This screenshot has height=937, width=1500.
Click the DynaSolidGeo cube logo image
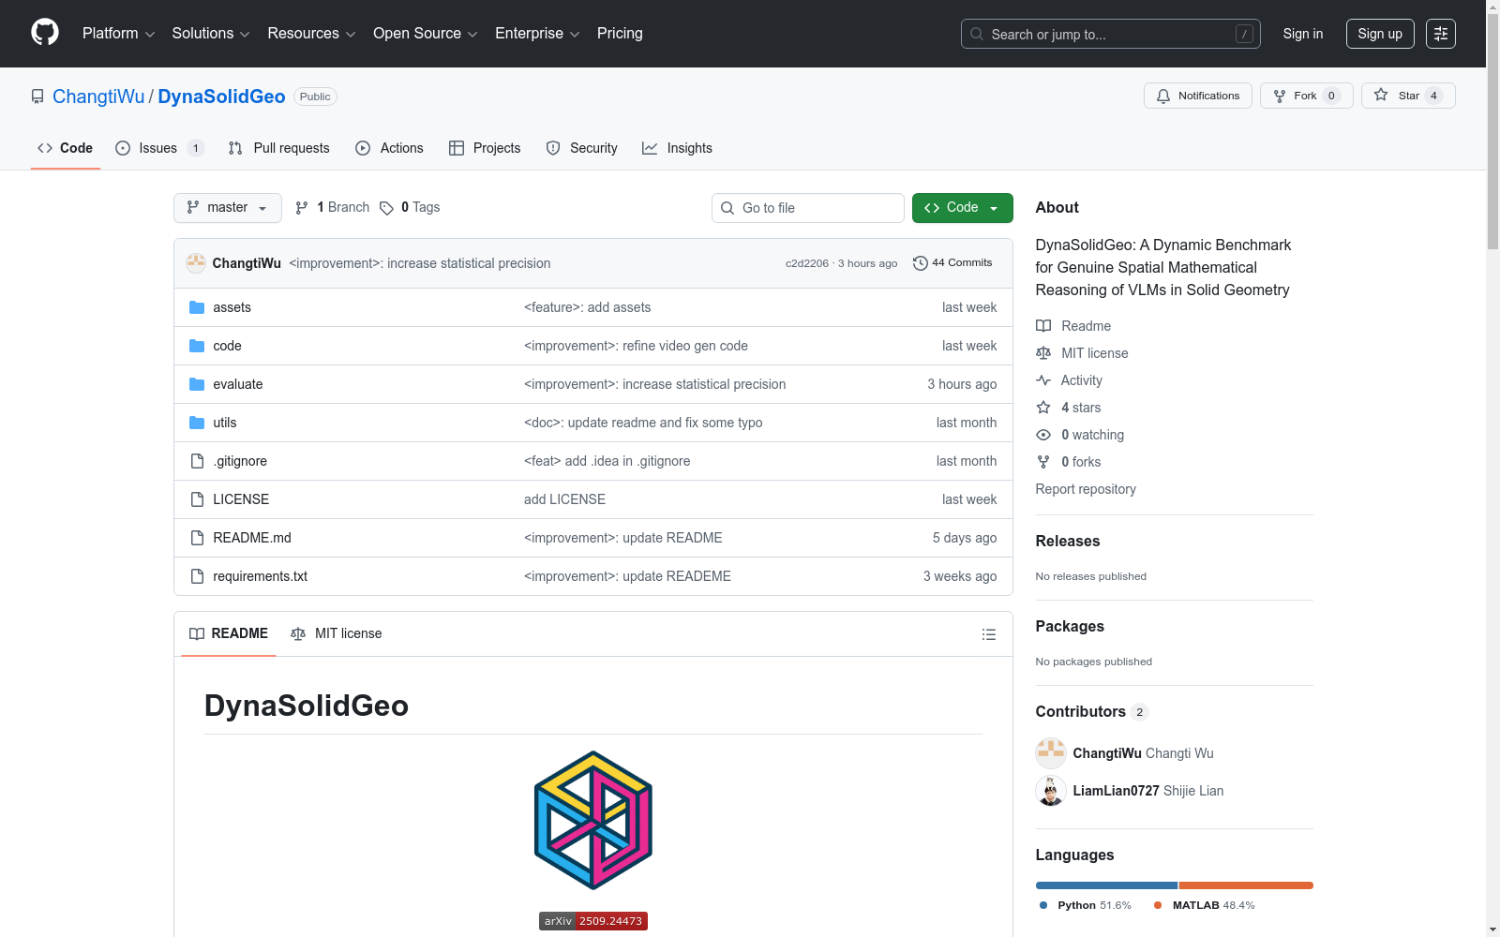click(593, 820)
